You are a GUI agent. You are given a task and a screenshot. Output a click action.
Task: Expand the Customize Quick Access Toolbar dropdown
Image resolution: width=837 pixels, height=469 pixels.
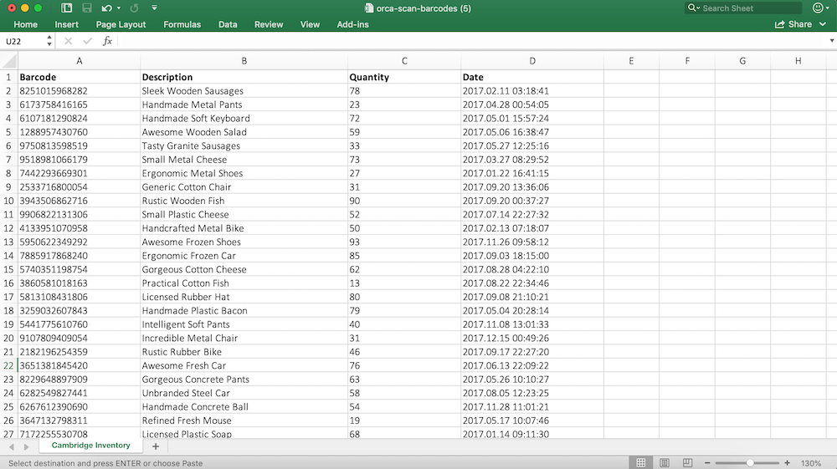pyautogui.click(x=154, y=8)
